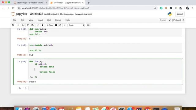This screenshot has height=110, width=196.
Task: Go back in browser history
Action: 3,8
